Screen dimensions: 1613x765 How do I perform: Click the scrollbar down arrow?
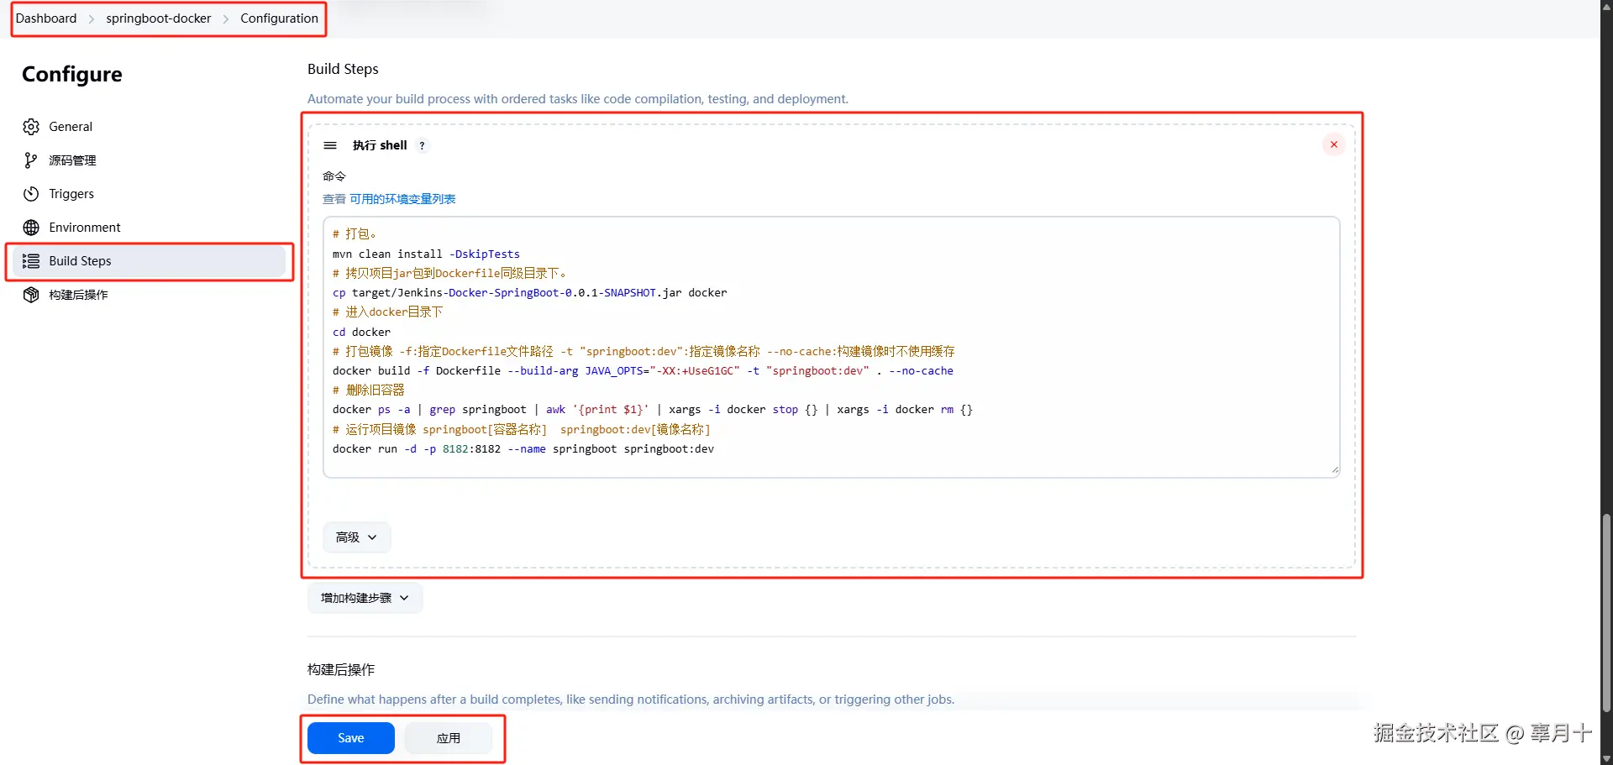click(1606, 758)
